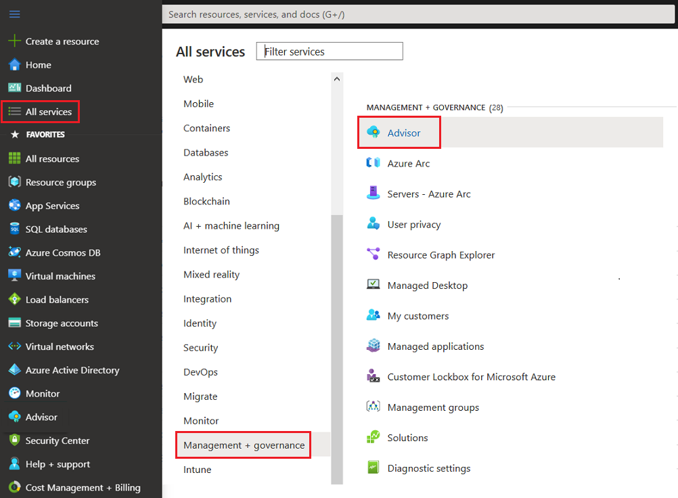Click the Azure Cosmos DB icon

click(x=14, y=252)
